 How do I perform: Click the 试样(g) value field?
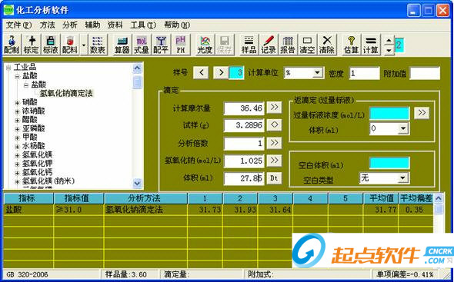pos(244,125)
